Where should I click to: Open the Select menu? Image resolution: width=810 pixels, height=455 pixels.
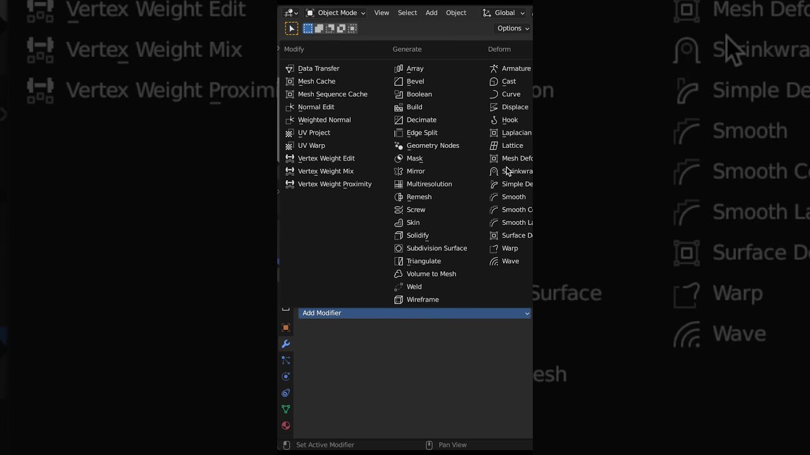click(408, 13)
